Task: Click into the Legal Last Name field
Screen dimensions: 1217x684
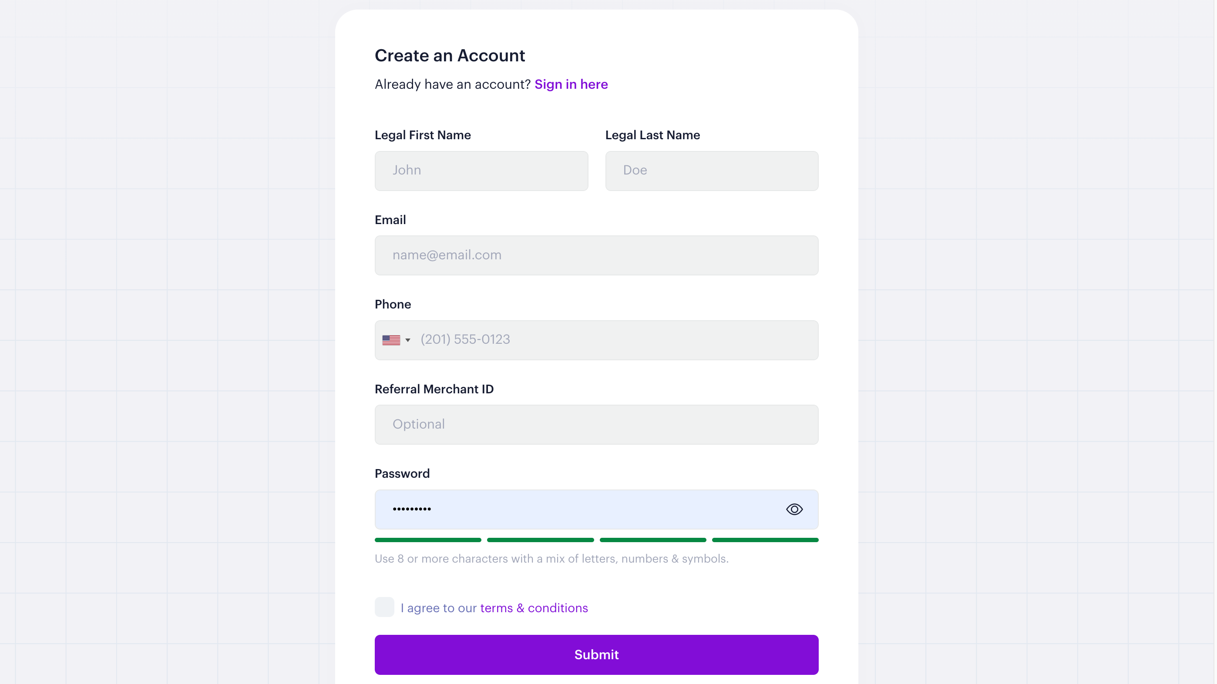Action: pyautogui.click(x=712, y=171)
